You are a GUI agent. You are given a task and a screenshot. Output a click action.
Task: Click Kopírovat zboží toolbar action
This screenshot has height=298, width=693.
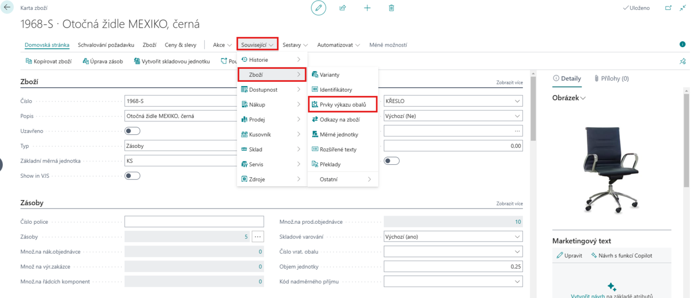(49, 61)
